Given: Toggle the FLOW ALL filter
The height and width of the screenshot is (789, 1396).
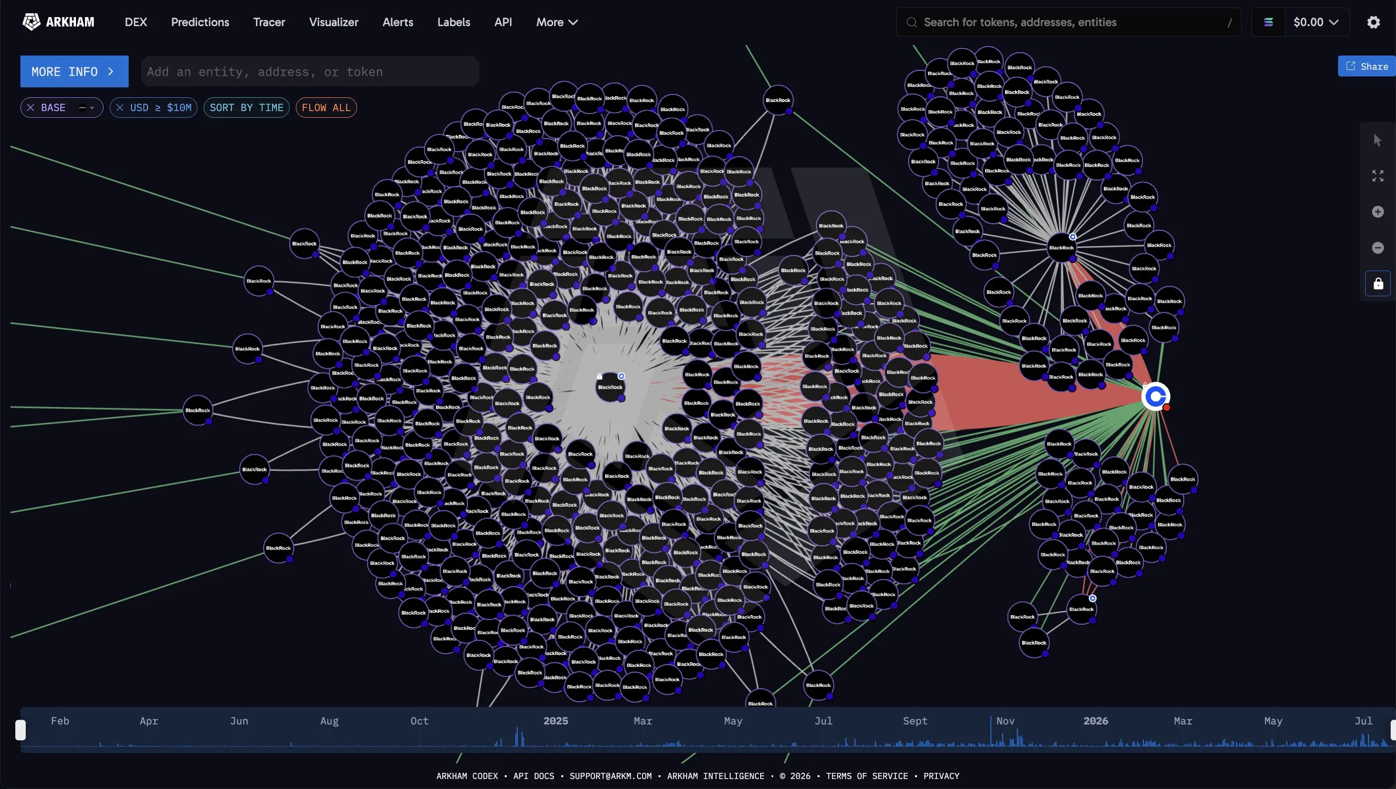Looking at the screenshot, I should coord(326,107).
